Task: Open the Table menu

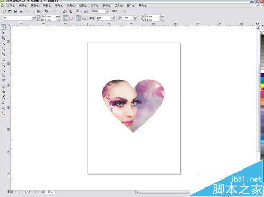Action: [107, 6]
